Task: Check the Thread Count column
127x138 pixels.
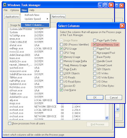Action: 94,65
